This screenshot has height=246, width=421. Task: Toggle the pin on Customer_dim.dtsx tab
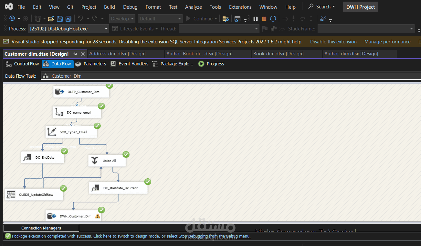[75, 54]
